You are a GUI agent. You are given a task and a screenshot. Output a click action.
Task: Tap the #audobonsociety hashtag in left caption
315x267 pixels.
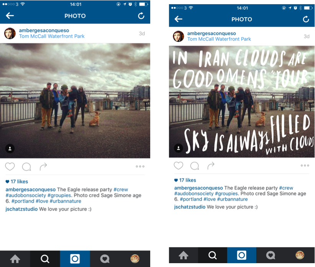[26, 195]
